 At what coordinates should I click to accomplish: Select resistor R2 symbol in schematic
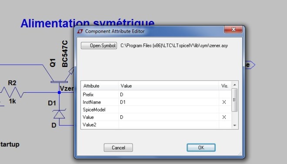12,92
